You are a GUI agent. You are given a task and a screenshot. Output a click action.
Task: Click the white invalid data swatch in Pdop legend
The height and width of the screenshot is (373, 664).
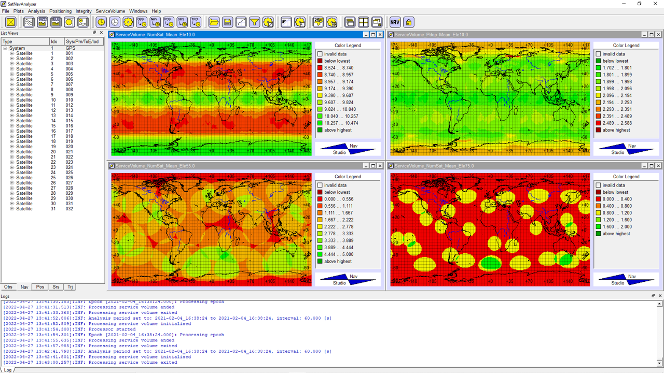click(x=598, y=54)
